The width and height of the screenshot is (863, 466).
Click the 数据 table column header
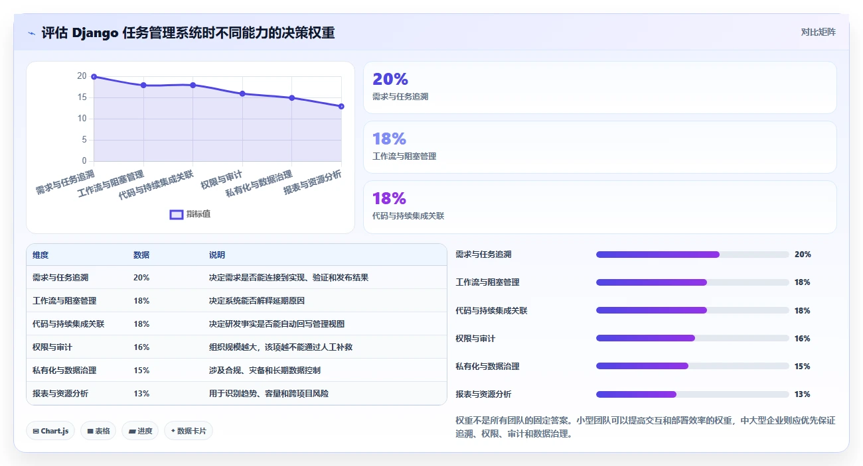tap(141, 255)
